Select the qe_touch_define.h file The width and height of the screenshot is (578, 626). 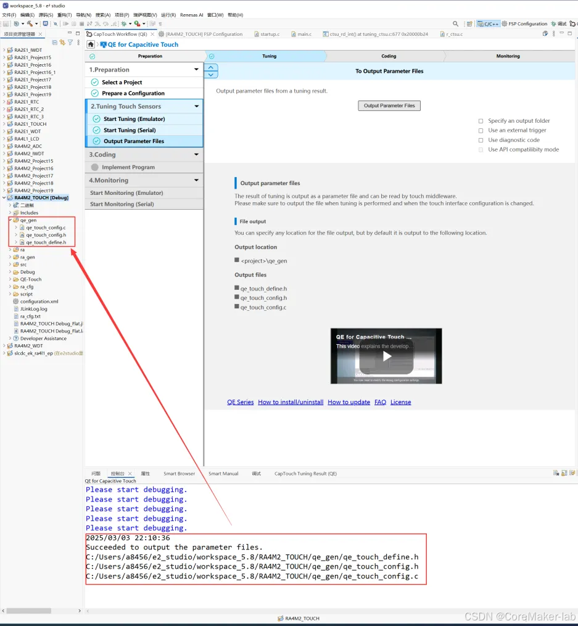point(46,242)
